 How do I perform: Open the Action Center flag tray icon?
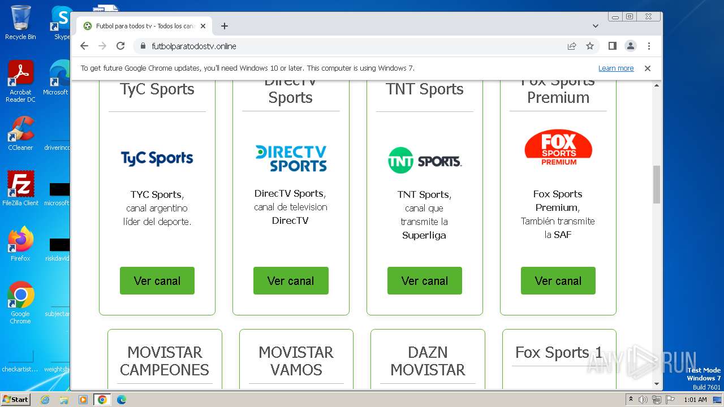click(670, 400)
